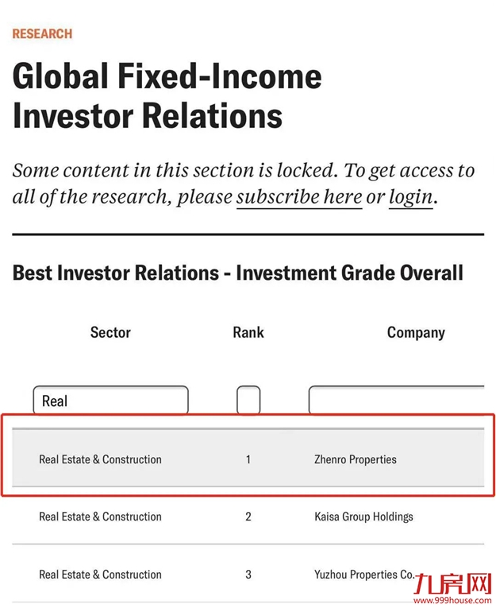
Task: Click the rank 1 cell
Action: 248,459
